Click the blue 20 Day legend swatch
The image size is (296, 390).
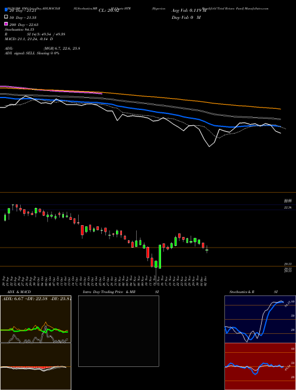point(6,9)
